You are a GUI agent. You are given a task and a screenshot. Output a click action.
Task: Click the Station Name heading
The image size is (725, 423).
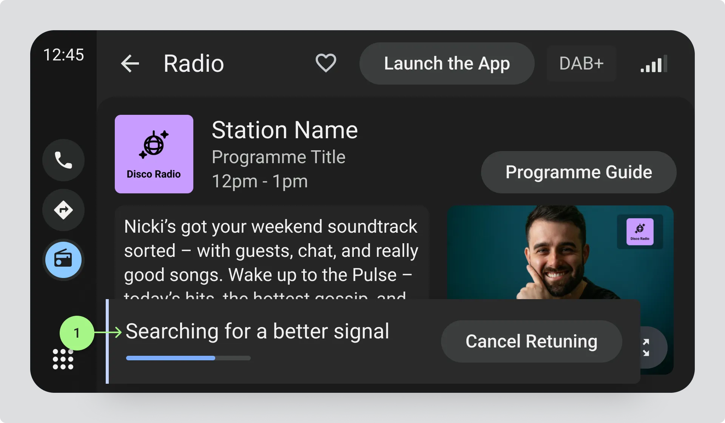pos(285,130)
